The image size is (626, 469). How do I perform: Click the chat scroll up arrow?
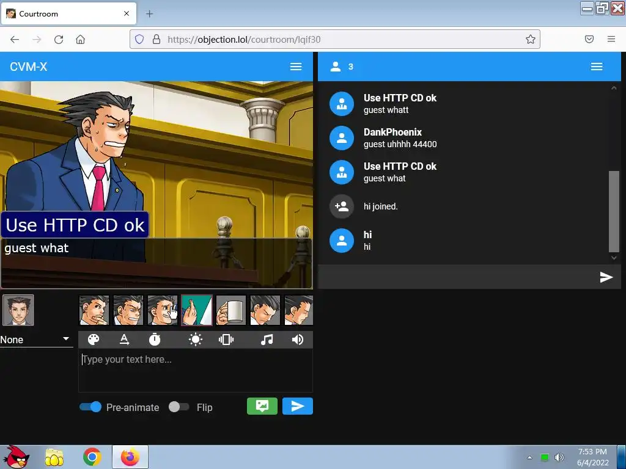click(614, 88)
